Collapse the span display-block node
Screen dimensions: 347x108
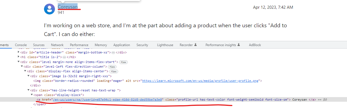pyautogui.click(x=32, y=95)
